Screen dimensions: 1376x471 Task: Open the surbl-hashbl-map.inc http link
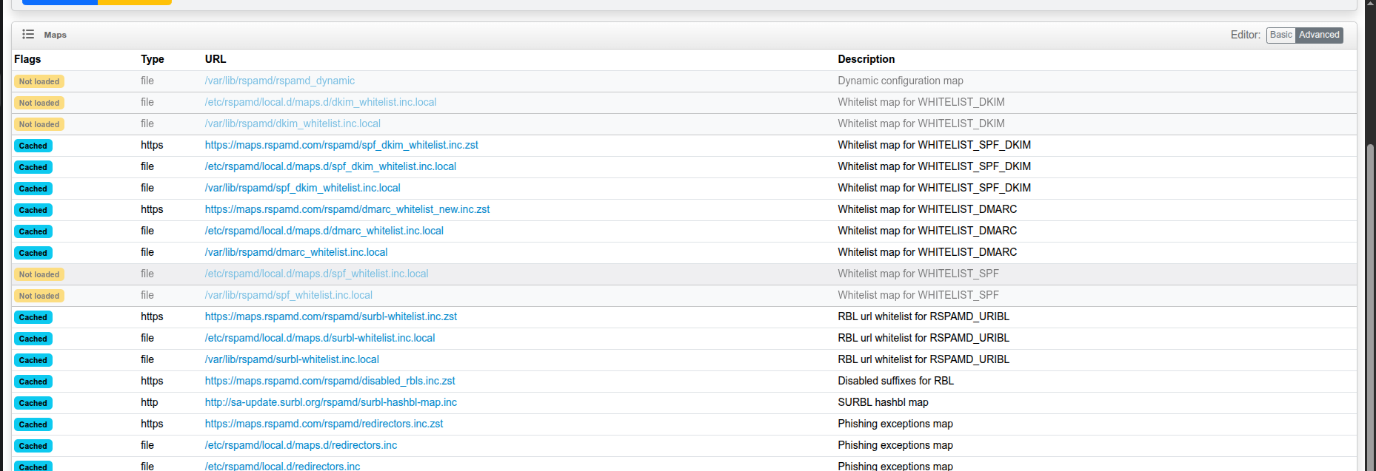pos(330,402)
